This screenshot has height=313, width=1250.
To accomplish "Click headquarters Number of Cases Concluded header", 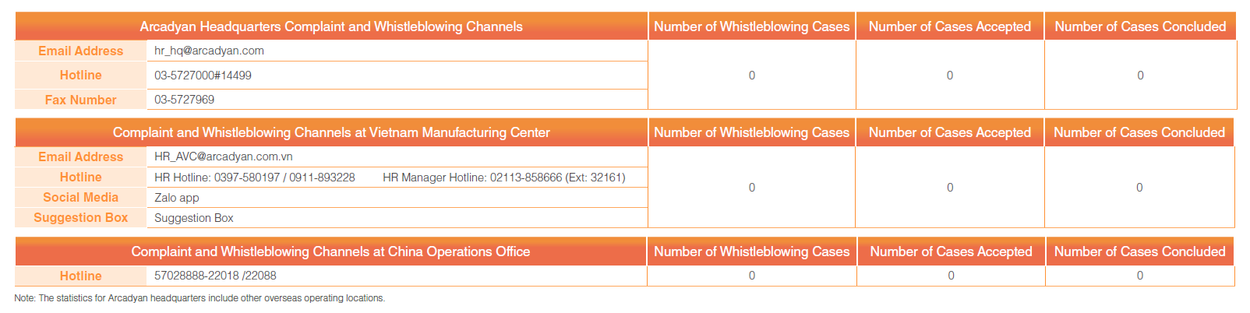I will tap(1140, 26).
